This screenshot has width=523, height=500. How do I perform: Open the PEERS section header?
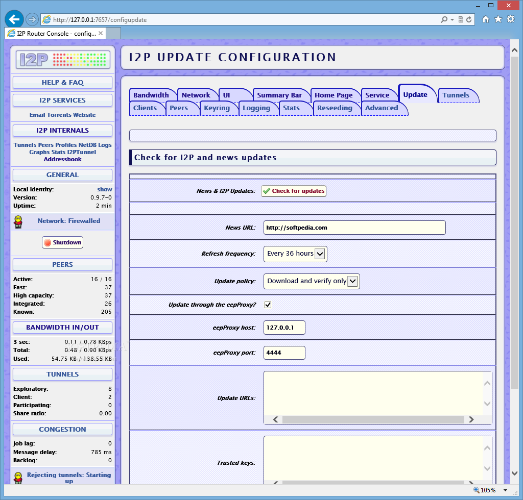pos(63,264)
